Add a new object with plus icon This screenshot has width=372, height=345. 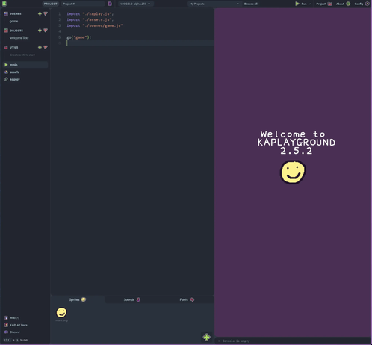pos(40,31)
